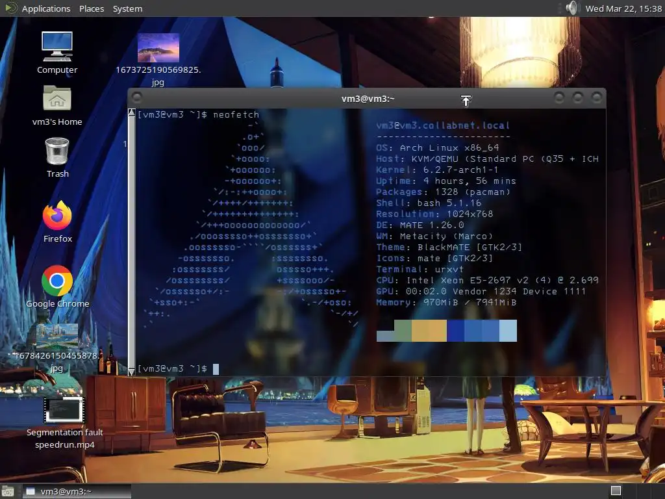Click the terminal scrollbar up arrow

pos(131,112)
